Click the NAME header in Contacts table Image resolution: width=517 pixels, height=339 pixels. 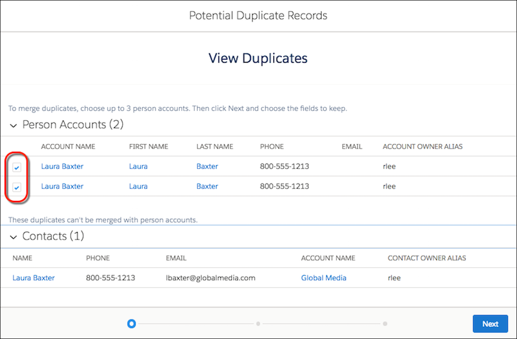pos(22,258)
